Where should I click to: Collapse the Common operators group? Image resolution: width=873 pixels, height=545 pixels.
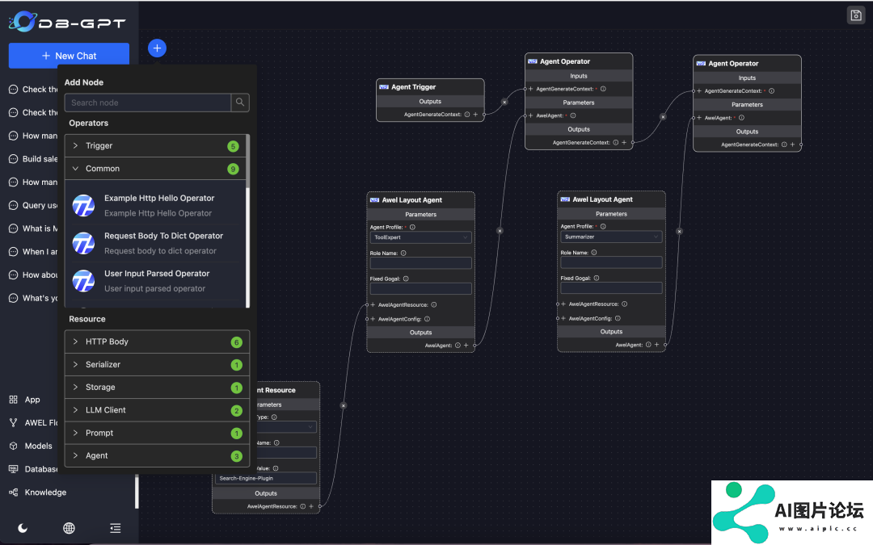pyautogui.click(x=157, y=169)
